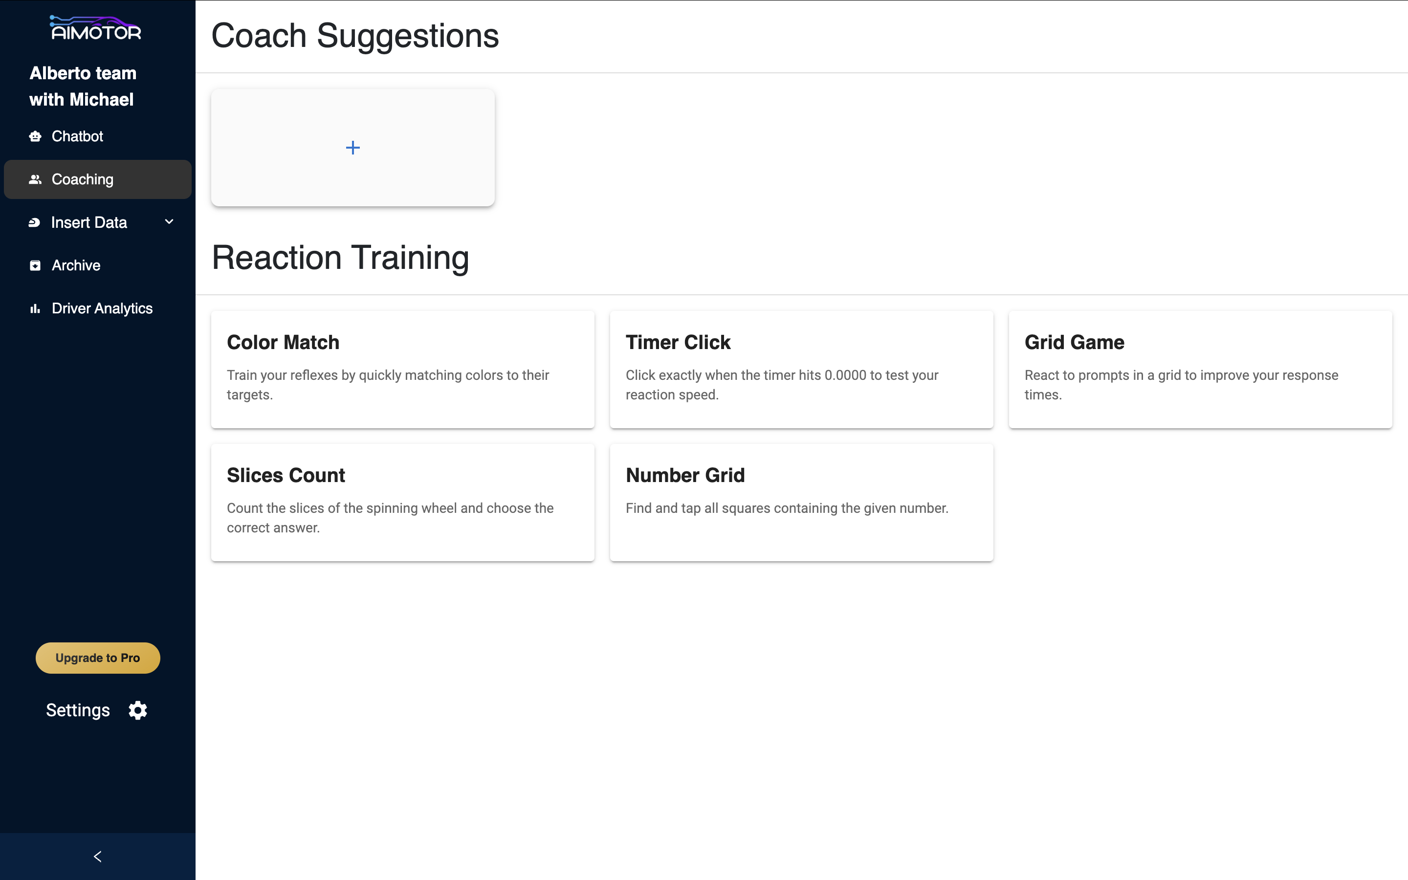Start the Timer Click exercise card
The width and height of the screenshot is (1408, 880).
coord(801,369)
